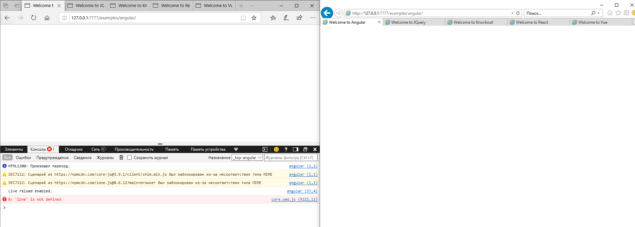This screenshot has width=635, height=227.
Task: Add the page to Edge favorites
Action: point(254,18)
